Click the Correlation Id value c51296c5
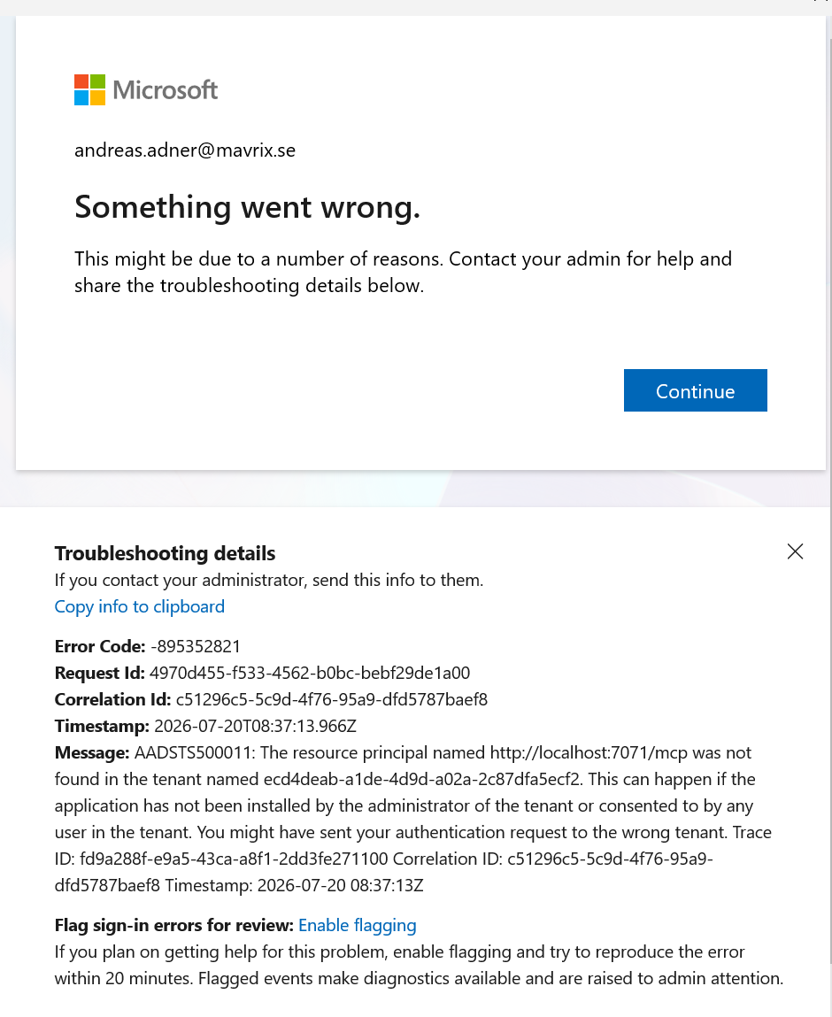 (331, 700)
